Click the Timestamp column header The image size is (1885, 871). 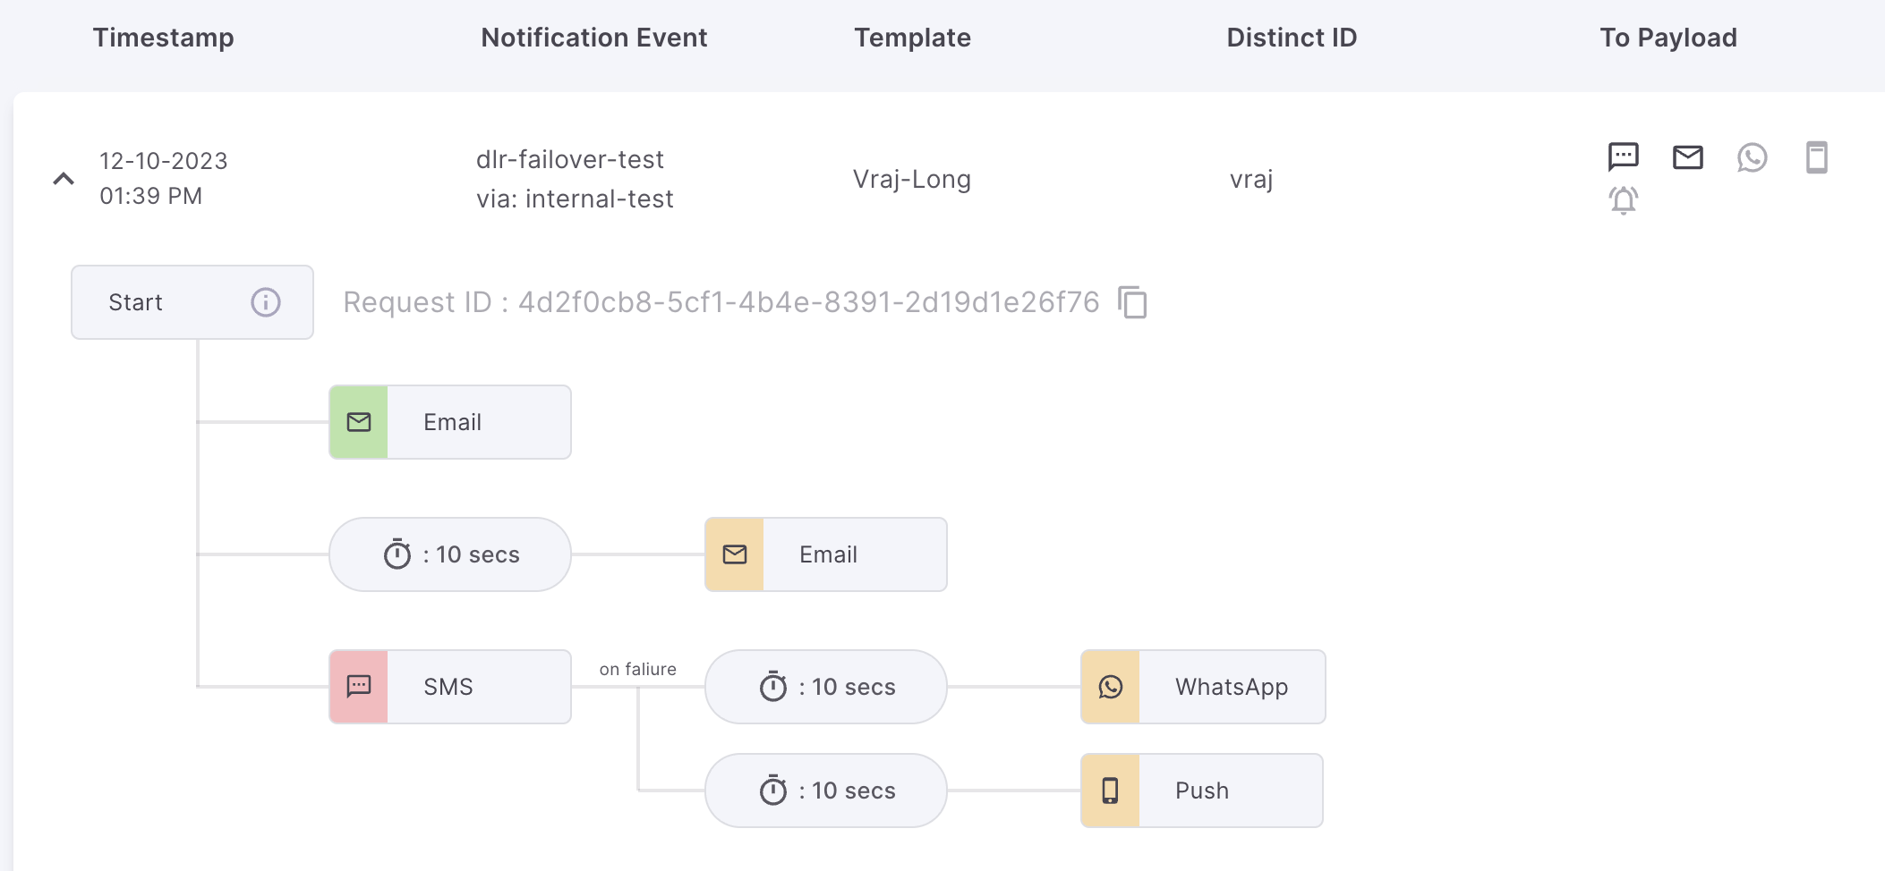163,38
